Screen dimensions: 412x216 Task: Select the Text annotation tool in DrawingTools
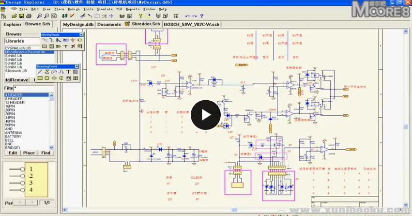coord(68,72)
